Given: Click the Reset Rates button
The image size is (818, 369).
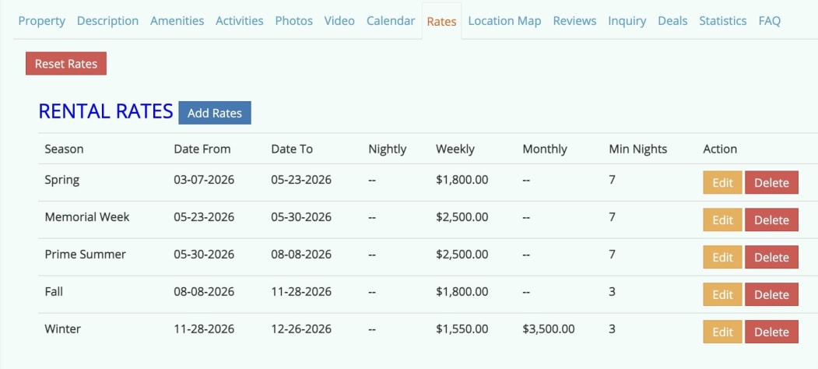Looking at the screenshot, I should point(66,64).
